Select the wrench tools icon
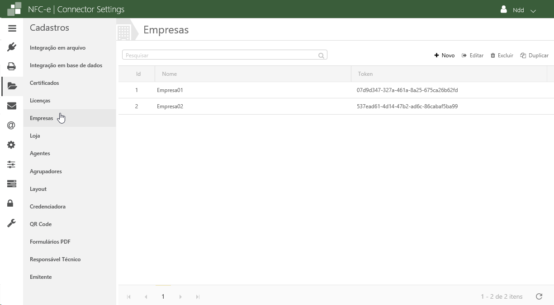554x305 pixels. (12, 223)
